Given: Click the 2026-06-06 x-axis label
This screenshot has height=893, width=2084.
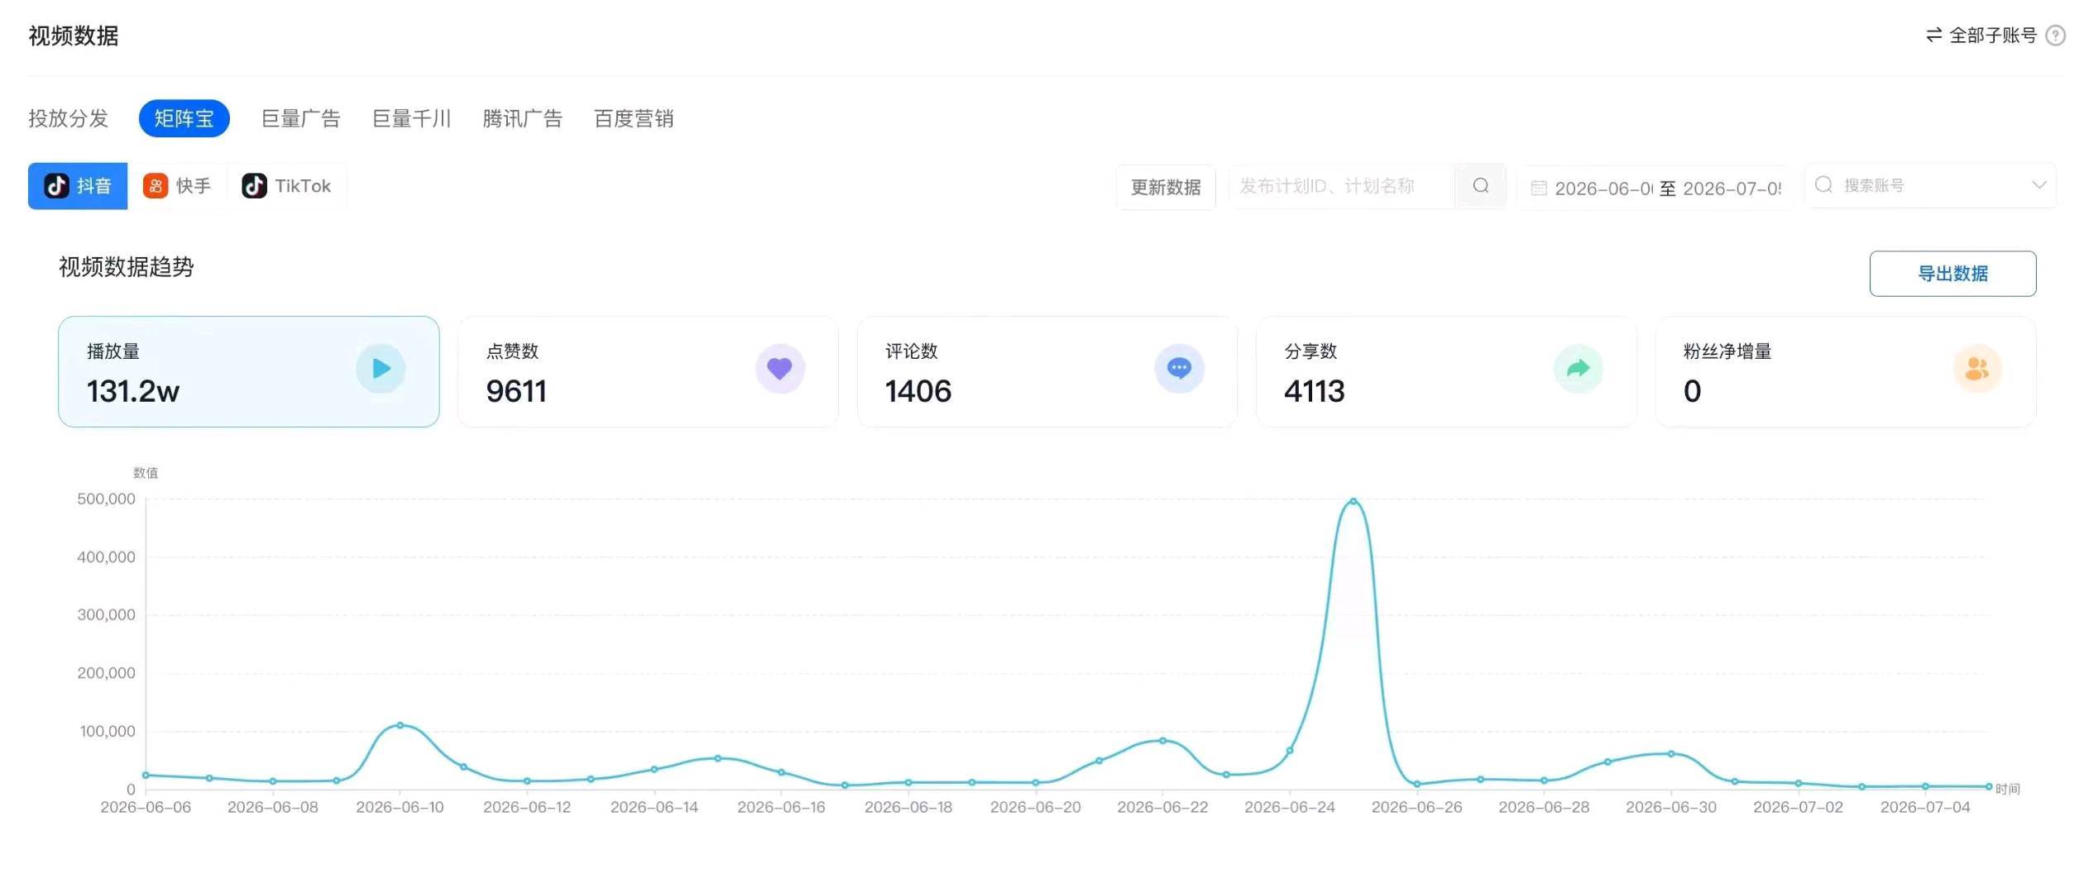Looking at the screenshot, I should (146, 807).
